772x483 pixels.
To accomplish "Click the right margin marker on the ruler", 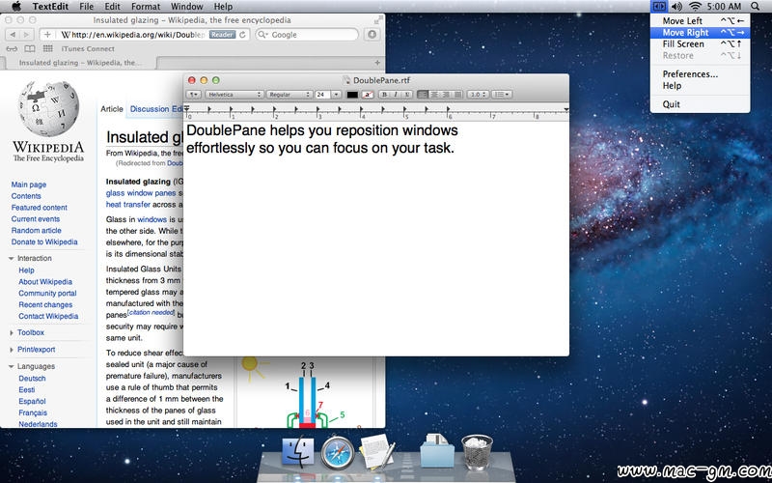I will point(566,109).
